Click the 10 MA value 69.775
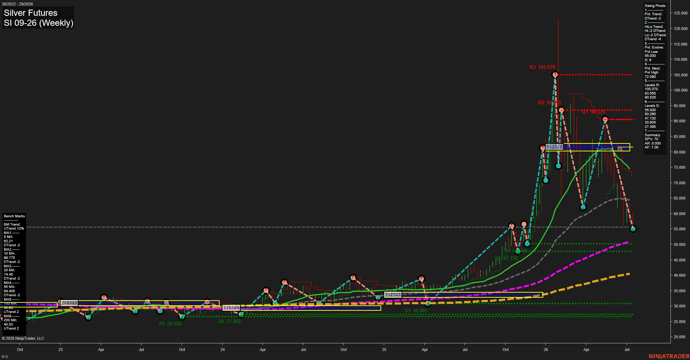The width and height of the screenshot is (690, 360). point(9,258)
